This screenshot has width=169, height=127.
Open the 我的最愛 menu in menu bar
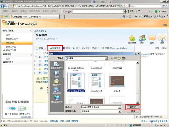[x=35, y=11]
